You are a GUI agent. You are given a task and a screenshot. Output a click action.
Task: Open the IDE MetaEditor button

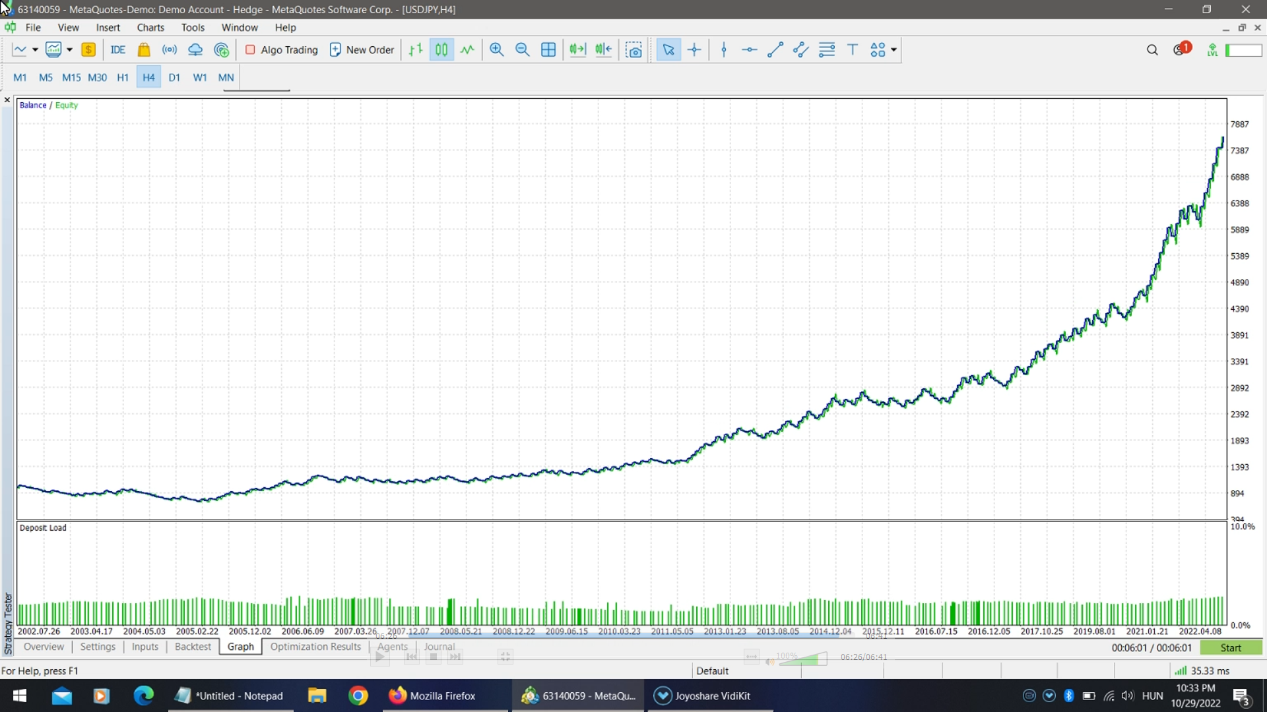[118, 49]
